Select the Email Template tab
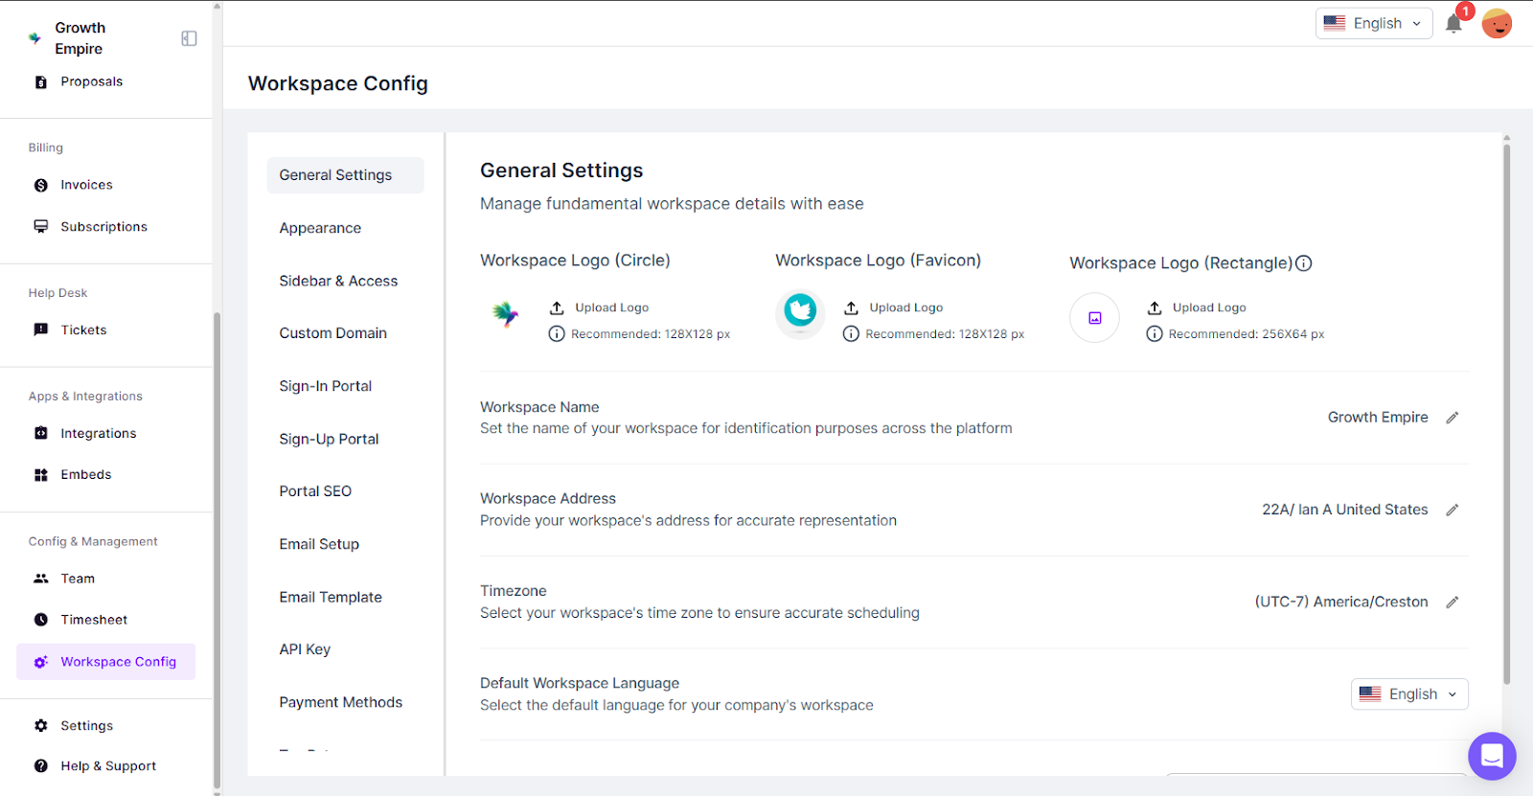This screenshot has height=796, width=1533. (x=331, y=597)
